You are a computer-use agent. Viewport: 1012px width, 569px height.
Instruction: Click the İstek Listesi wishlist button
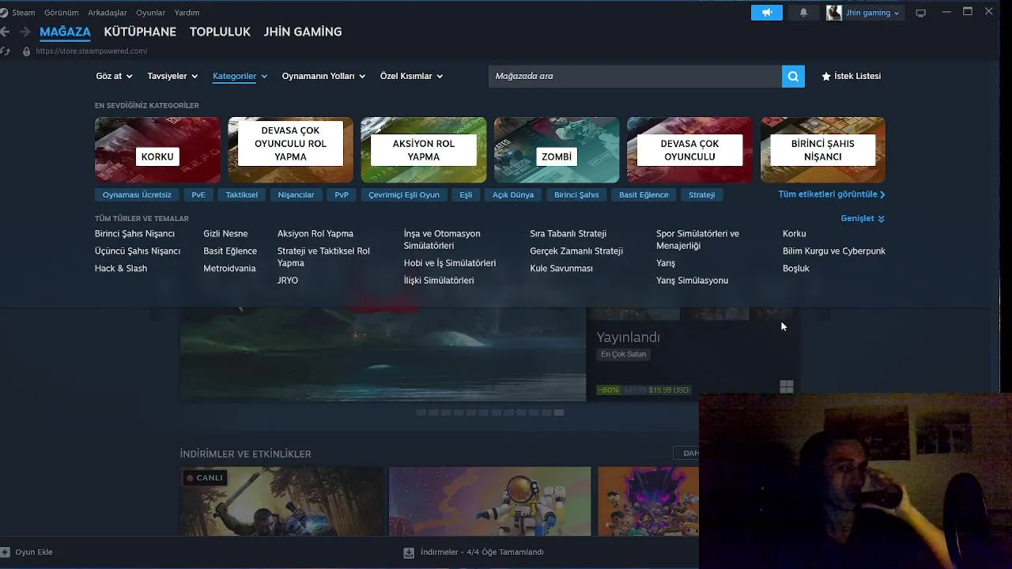[x=852, y=76]
